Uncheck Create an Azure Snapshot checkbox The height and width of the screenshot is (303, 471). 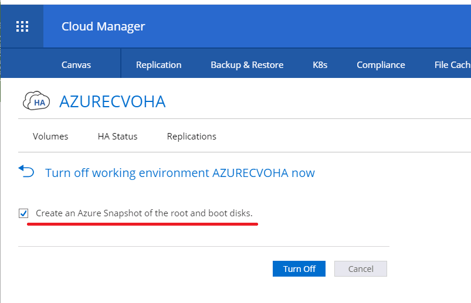pyautogui.click(x=23, y=213)
